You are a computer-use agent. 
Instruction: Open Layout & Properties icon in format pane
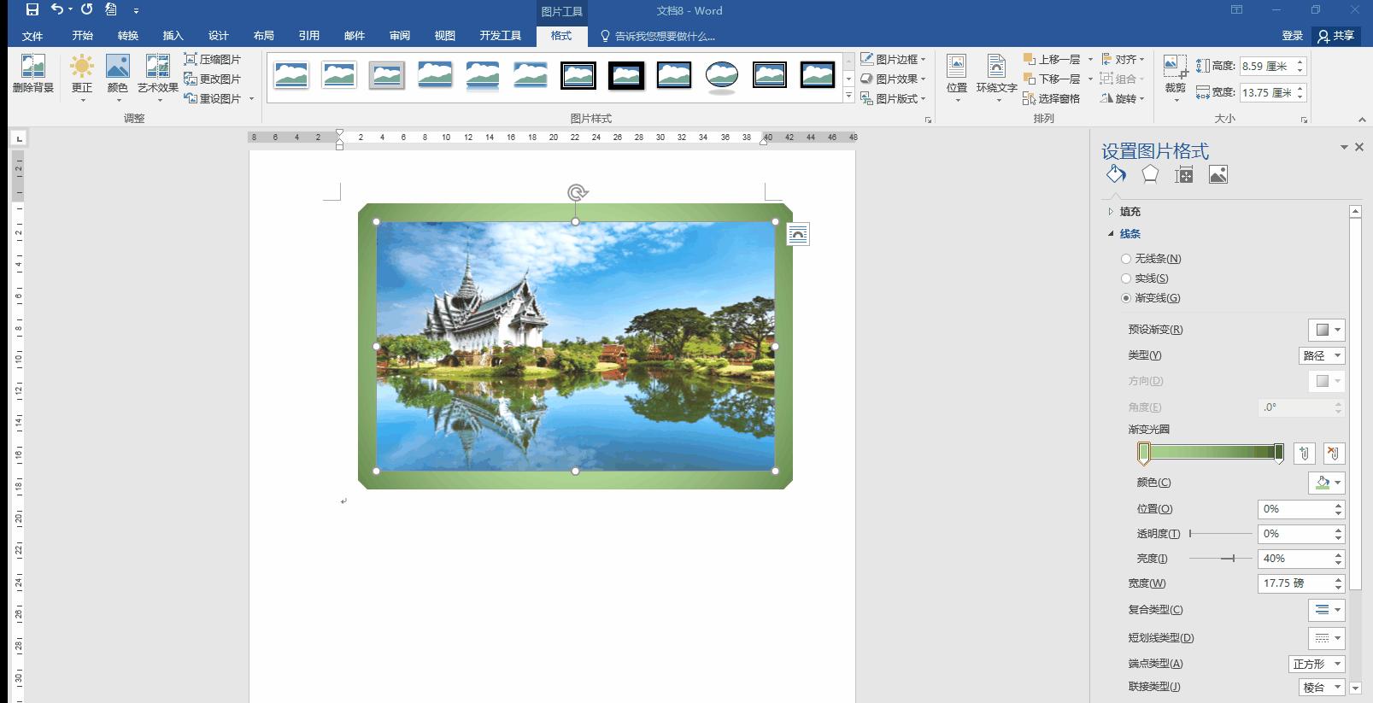click(1184, 175)
